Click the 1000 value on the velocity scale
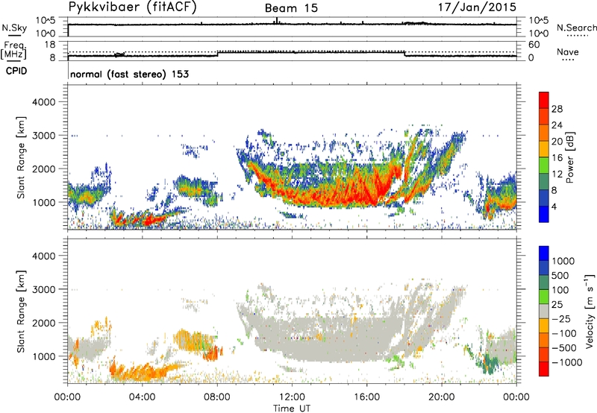 (563, 261)
